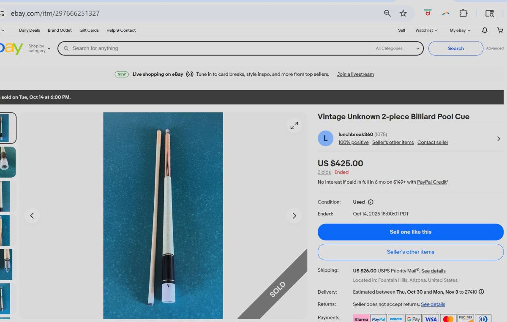The width and height of the screenshot is (507, 322).
Task: Click the Condition info icon
Action: click(x=371, y=202)
